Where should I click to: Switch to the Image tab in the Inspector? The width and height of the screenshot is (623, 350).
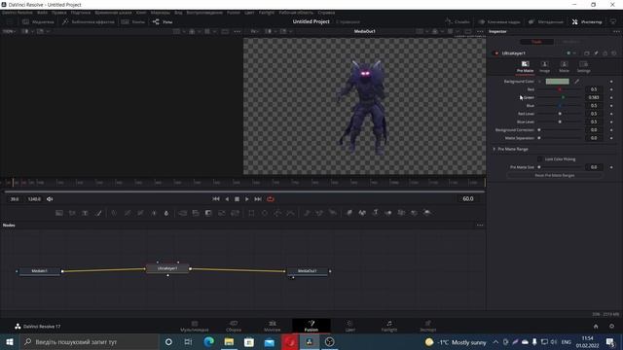point(544,67)
